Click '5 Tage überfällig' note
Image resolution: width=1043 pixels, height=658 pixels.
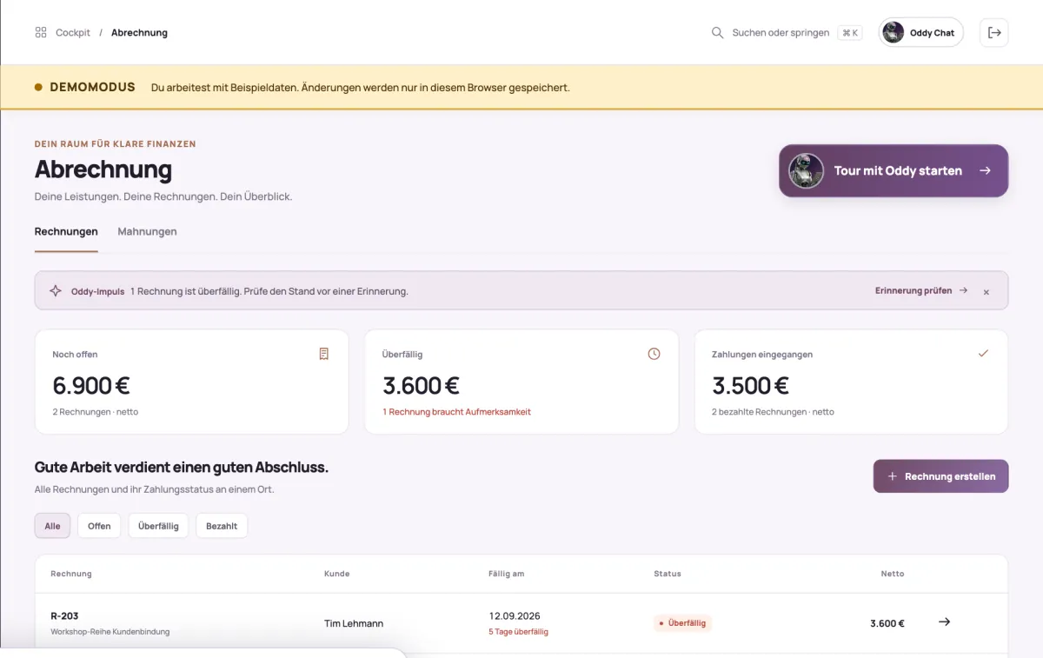pos(518,632)
